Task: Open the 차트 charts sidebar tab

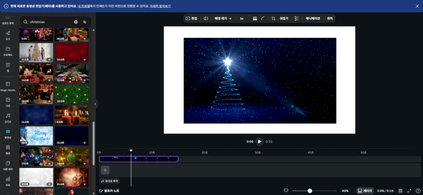Action: [x=8, y=181]
